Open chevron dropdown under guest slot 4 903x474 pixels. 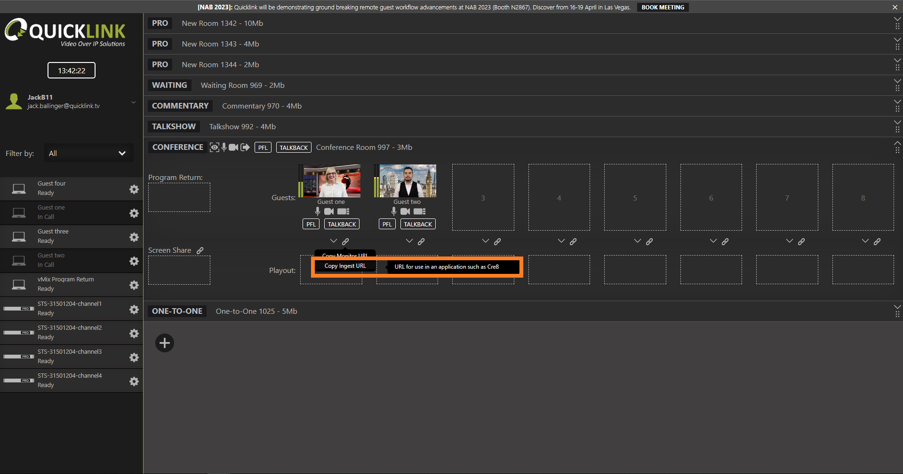561,241
